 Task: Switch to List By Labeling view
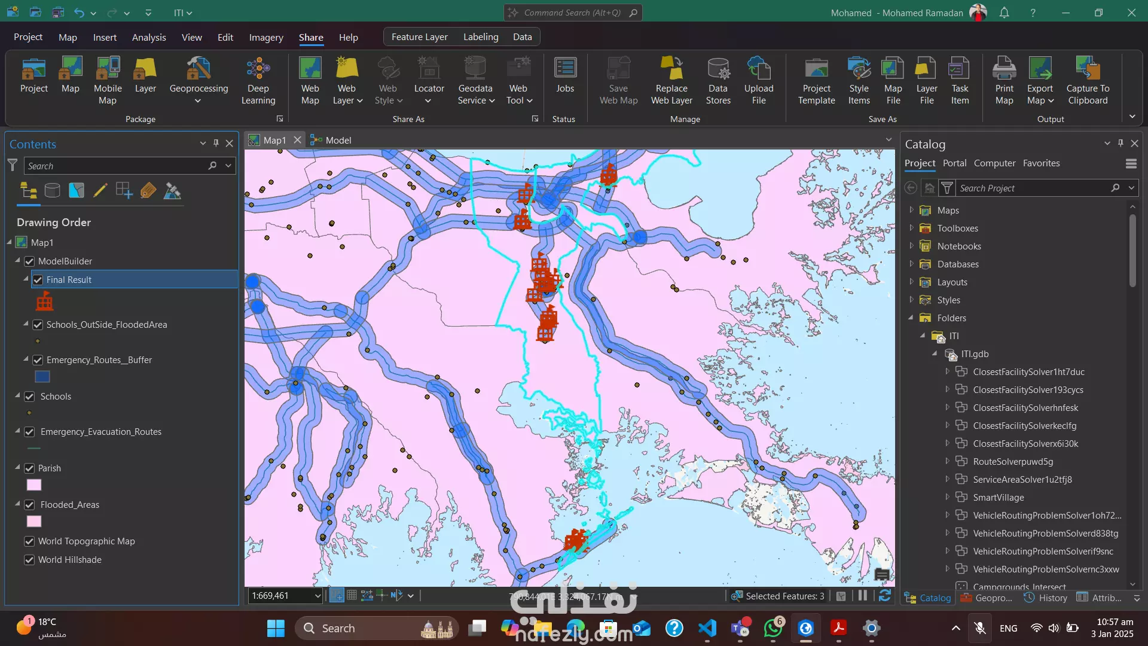(148, 191)
